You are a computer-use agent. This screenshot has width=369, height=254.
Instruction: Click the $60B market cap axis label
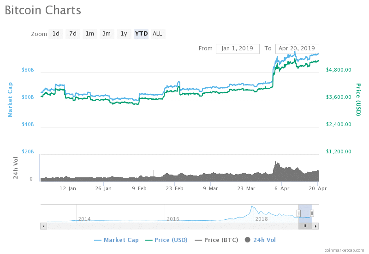pos(28,97)
